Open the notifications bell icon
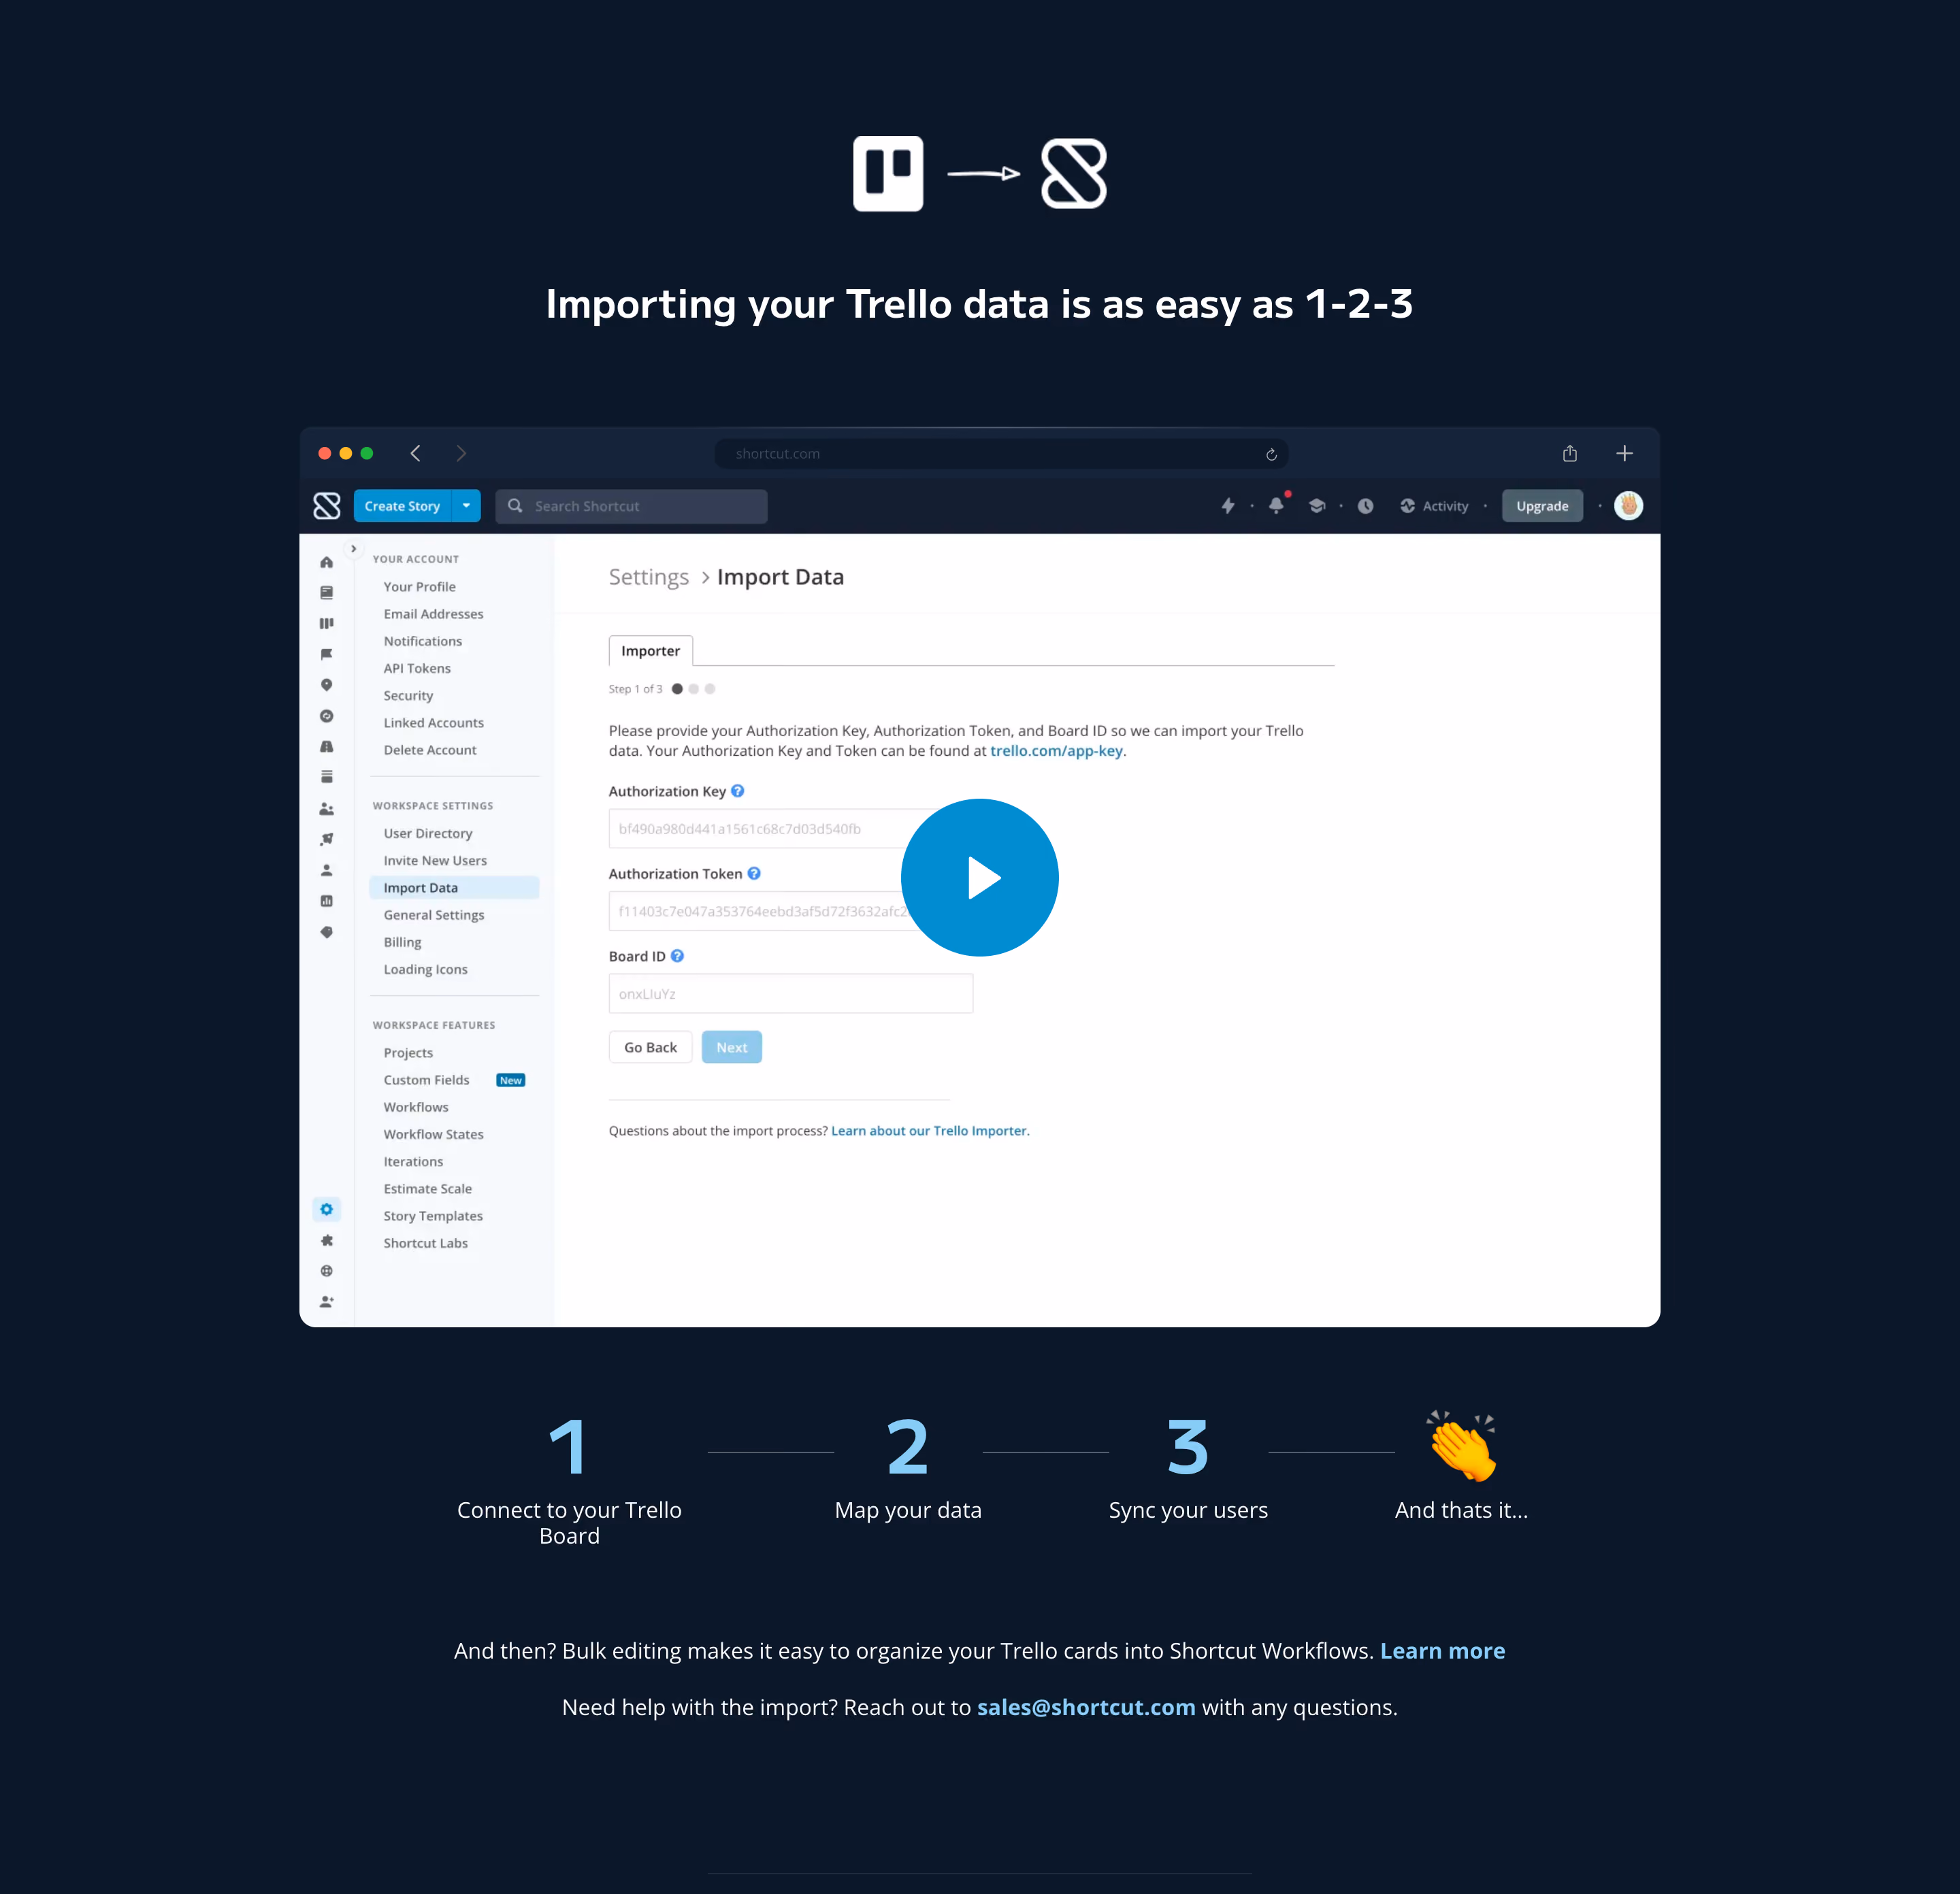Image resolution: width=1960 pixels, height=1894 pixels. [x=1276, y=505]
